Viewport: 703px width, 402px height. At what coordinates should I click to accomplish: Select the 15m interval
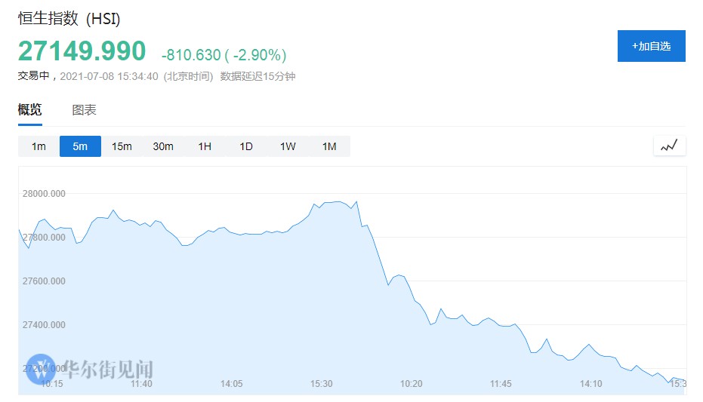122,146
